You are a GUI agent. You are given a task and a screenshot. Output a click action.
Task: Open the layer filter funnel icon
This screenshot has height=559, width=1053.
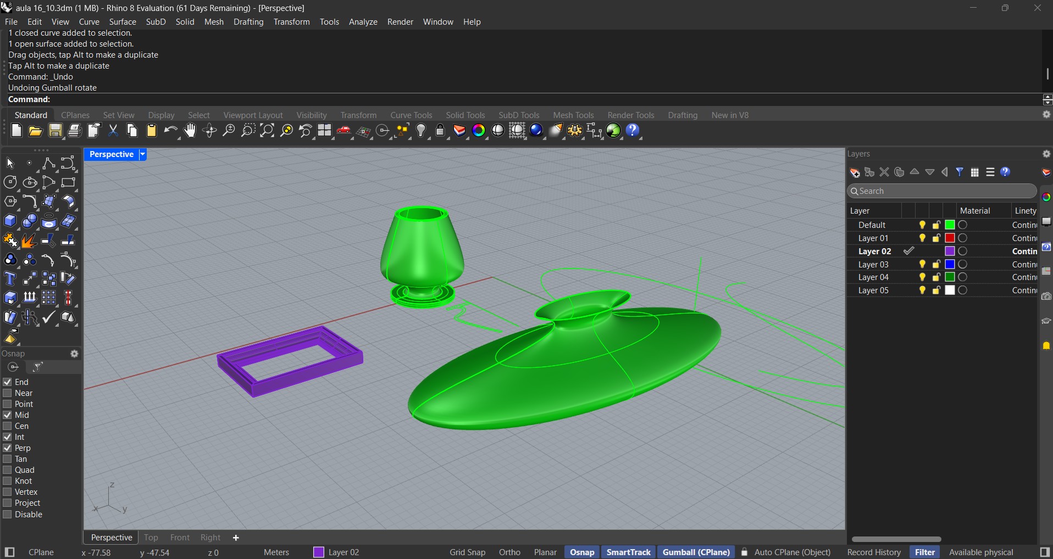(960, 172)
